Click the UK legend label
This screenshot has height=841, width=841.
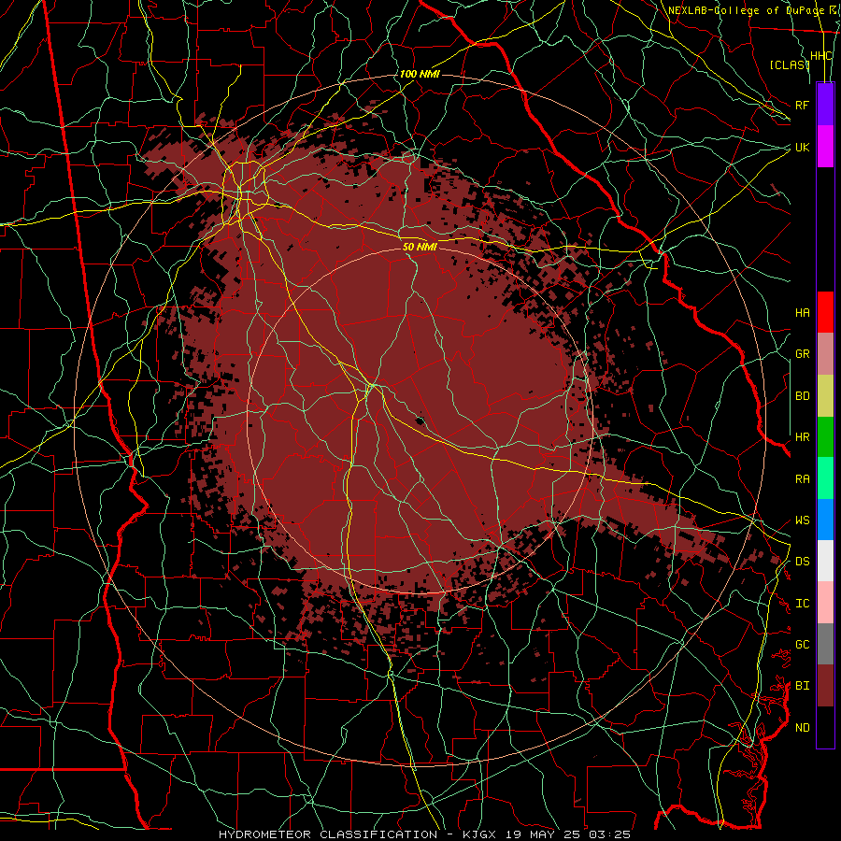802,147
